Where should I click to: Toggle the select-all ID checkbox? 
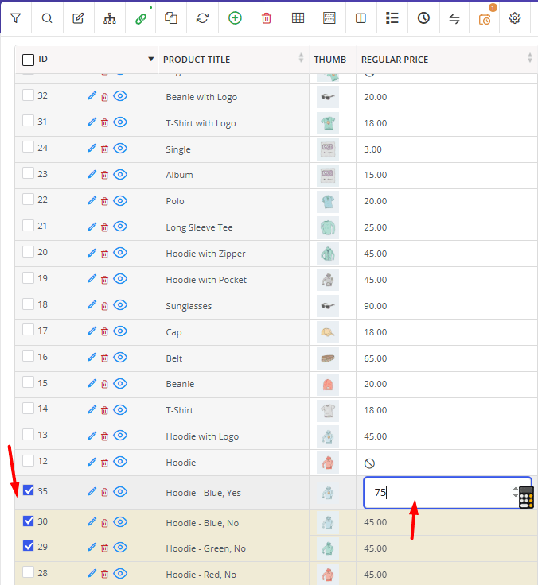point(28,60)
